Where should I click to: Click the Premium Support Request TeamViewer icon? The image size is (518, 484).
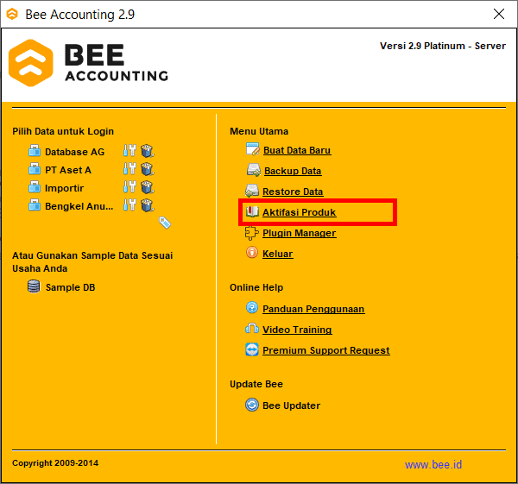point(252,349)
